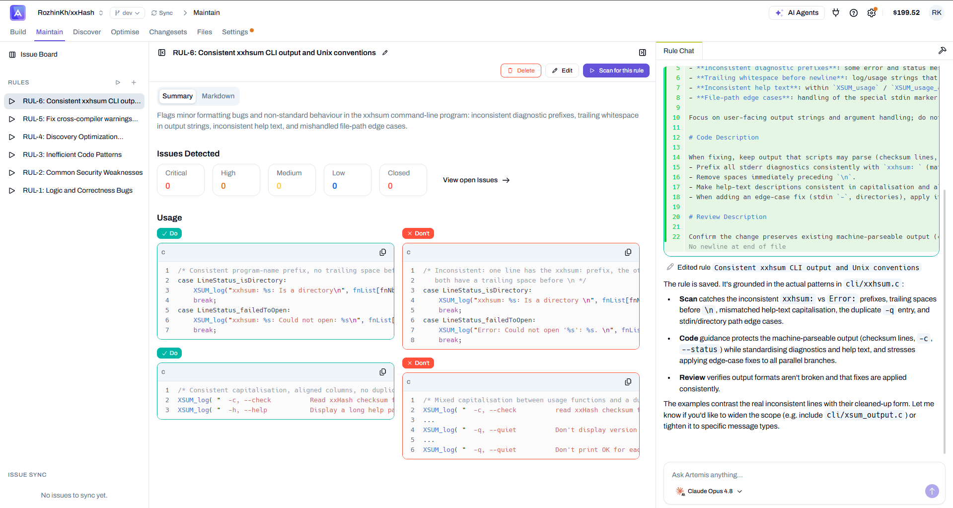The height and width of the screenshot is (508, 953).
Task: Switch to the Discover tab
Action: pos(87,32)
